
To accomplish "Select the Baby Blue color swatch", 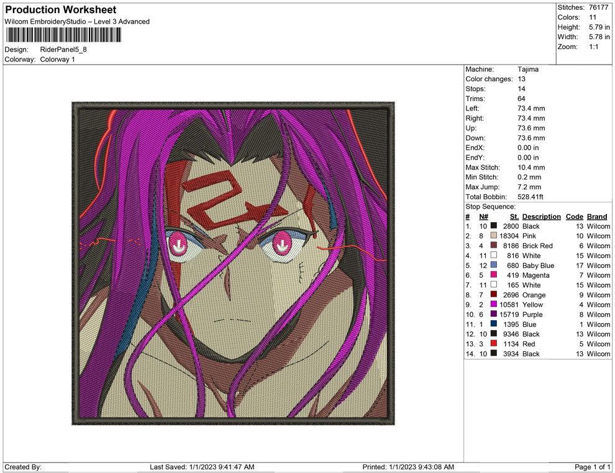I will click(494, 265).
